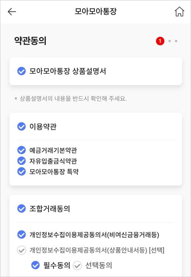191x277 pixels.
Task: Toggle the 조합거래동의 checkbox
Action: click(x=21, y=209)
